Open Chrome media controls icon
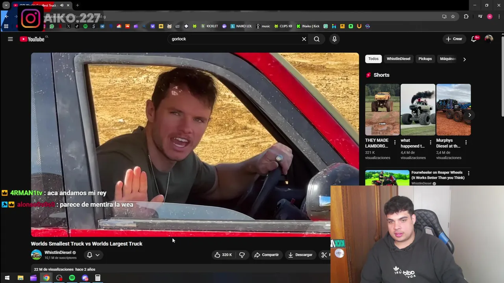The image size is (504, 283). (x=480, y=17)
